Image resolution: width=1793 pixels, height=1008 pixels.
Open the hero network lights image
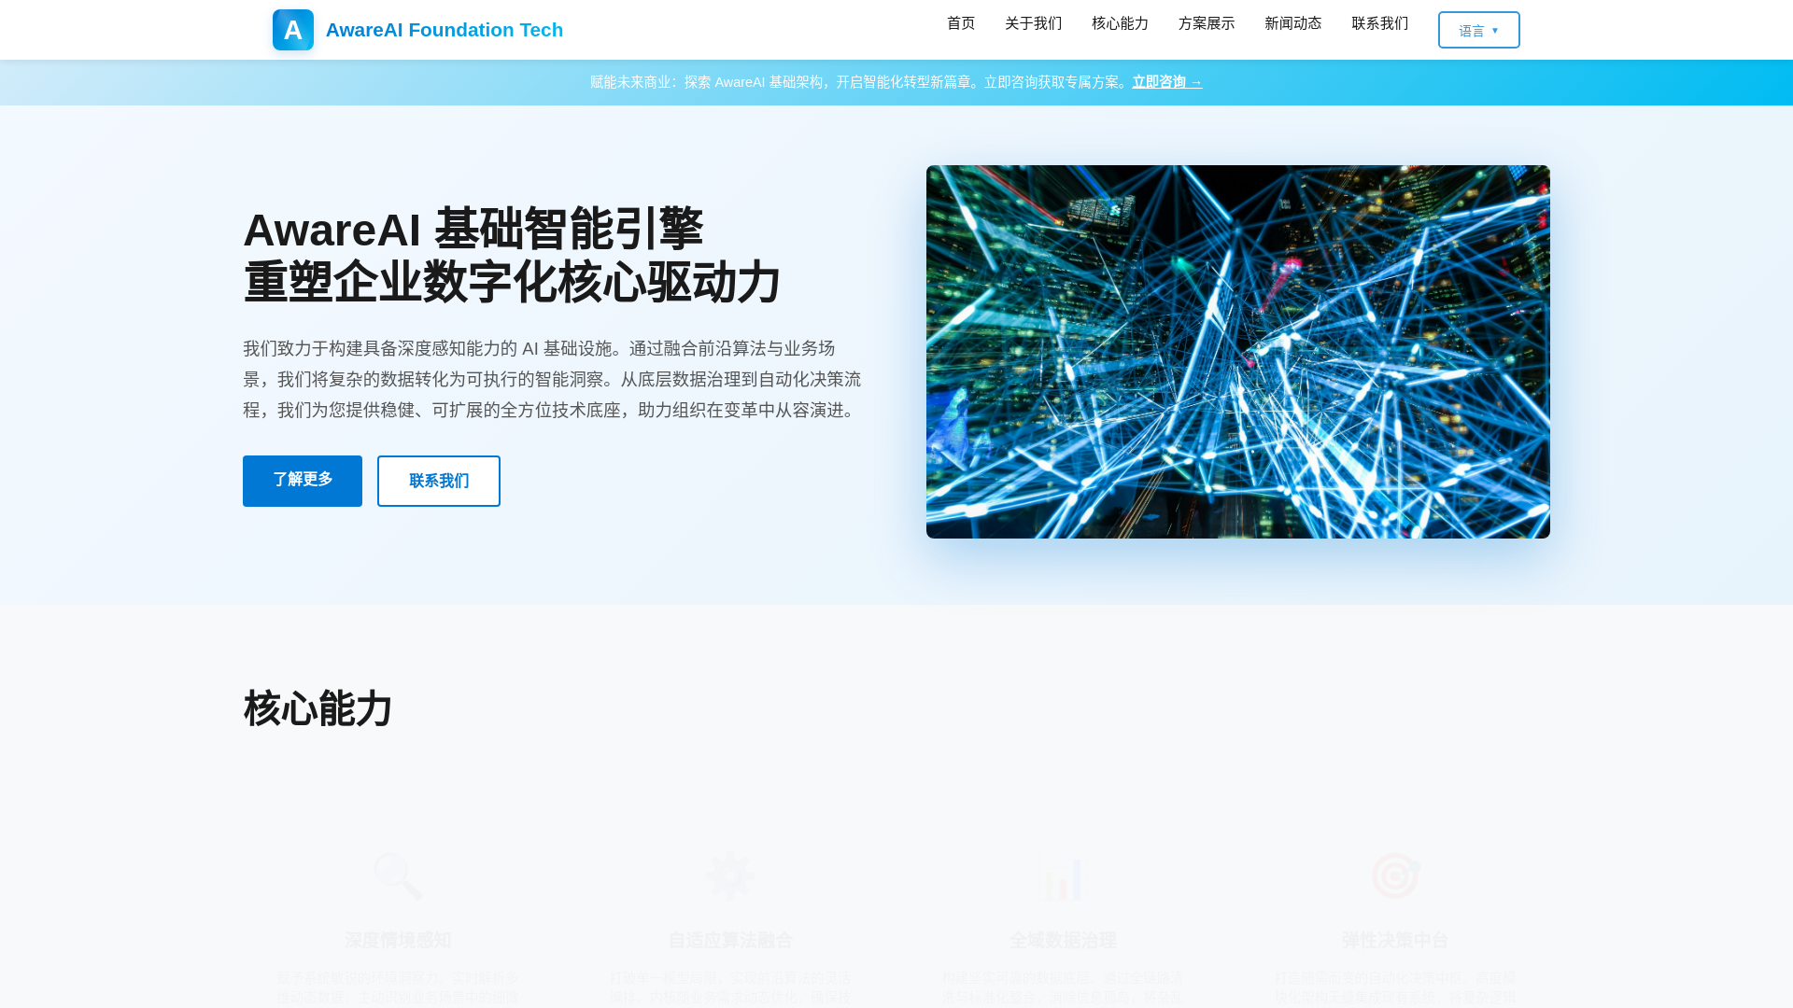pyautogui.click(x=1238, y=352)
